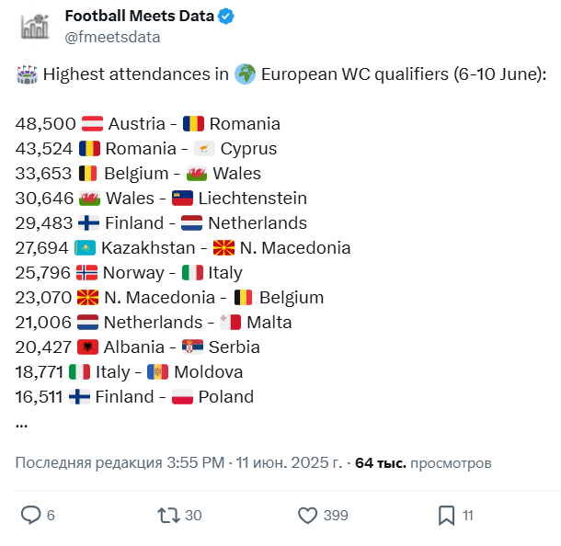This screenshot has width=561, height=546.
Task: Open Последняя редакция edit history link
Action: [x=88, y=462]
